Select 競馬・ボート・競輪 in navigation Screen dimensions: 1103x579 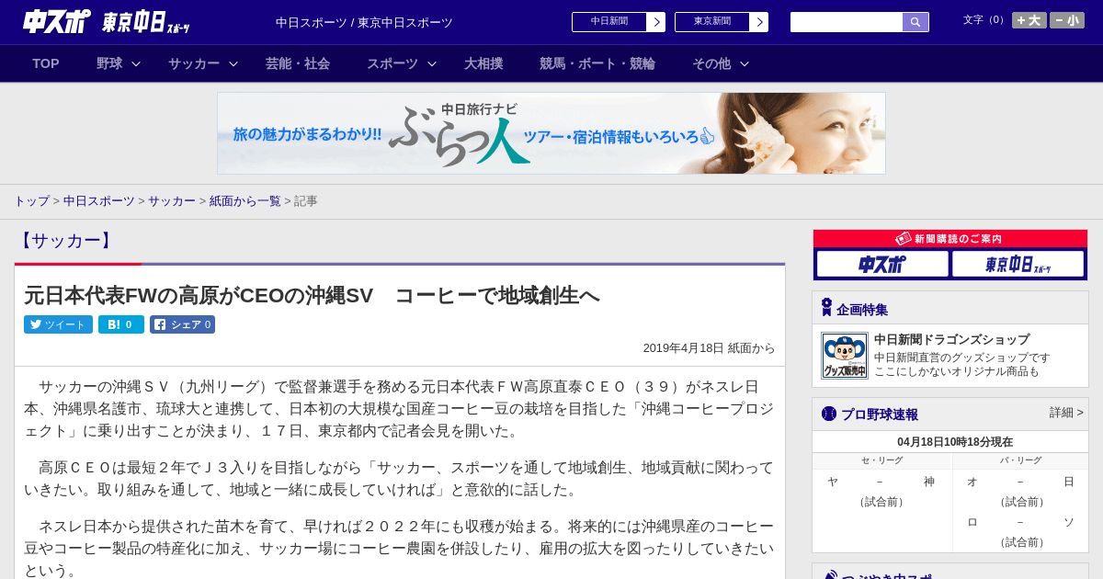[x=597, y=63]
